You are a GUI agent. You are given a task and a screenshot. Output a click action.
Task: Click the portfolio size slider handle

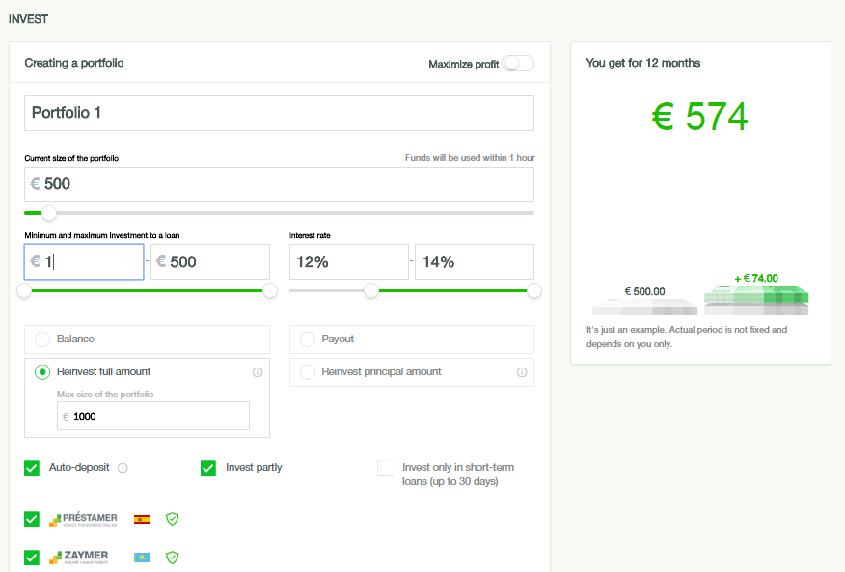coord(49,213)
